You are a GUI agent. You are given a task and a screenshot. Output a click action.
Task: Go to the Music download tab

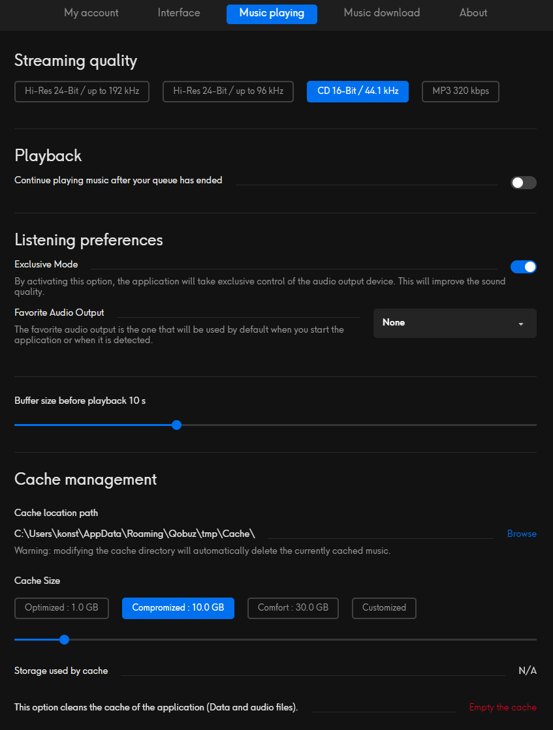pos(382,13)
